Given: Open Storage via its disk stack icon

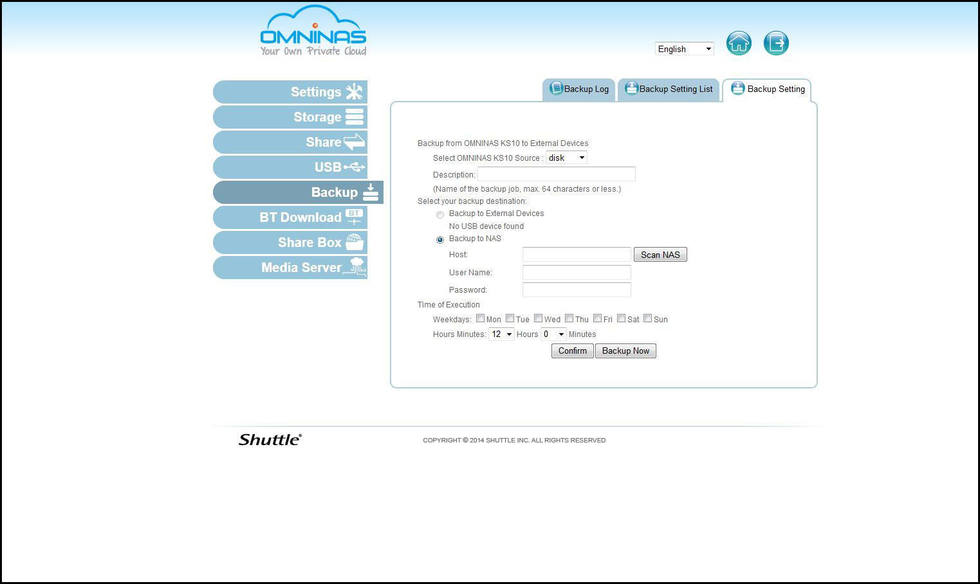Looking at the screenshot, I should pyautogui.click(x=355, y=117).
